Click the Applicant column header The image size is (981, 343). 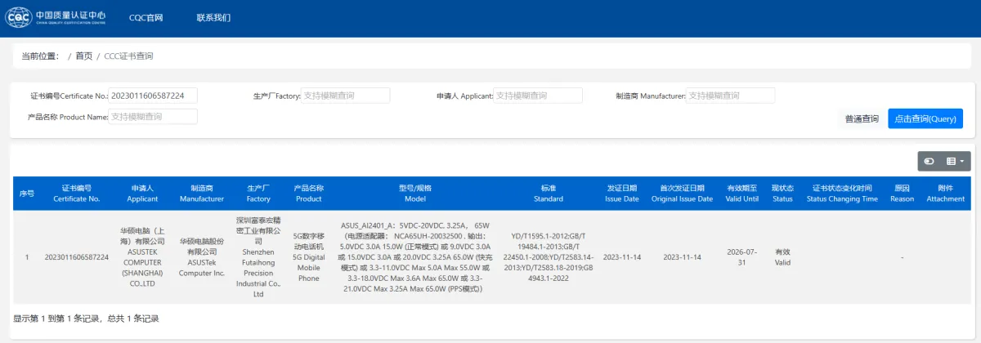tap(142, 194)
